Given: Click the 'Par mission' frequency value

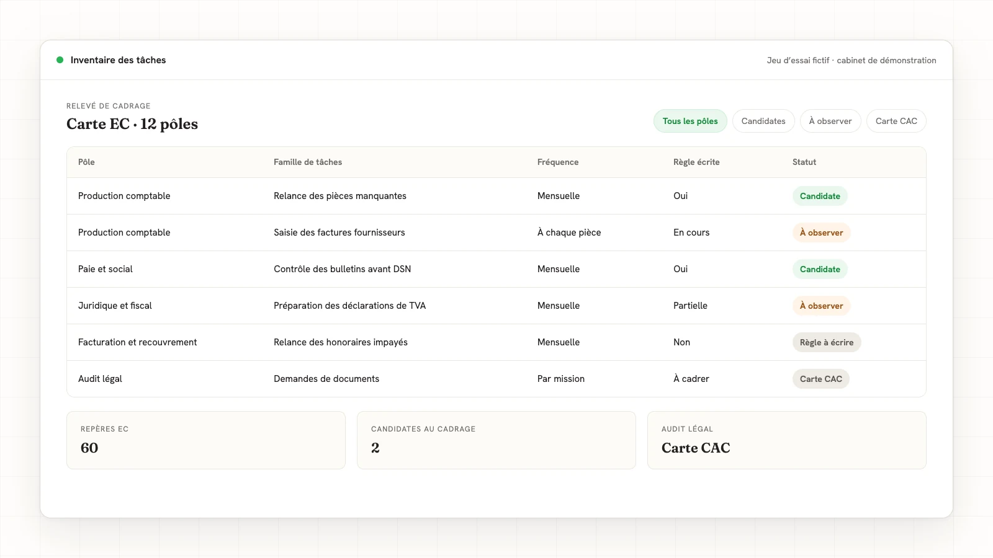Looking at the screenshot, I should pyautogui.click(x=561, y=379).
